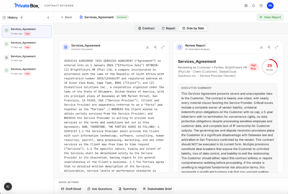Open notifications bell
The width and height of the screenshot is (288, 194).
[x=253, y=6]
